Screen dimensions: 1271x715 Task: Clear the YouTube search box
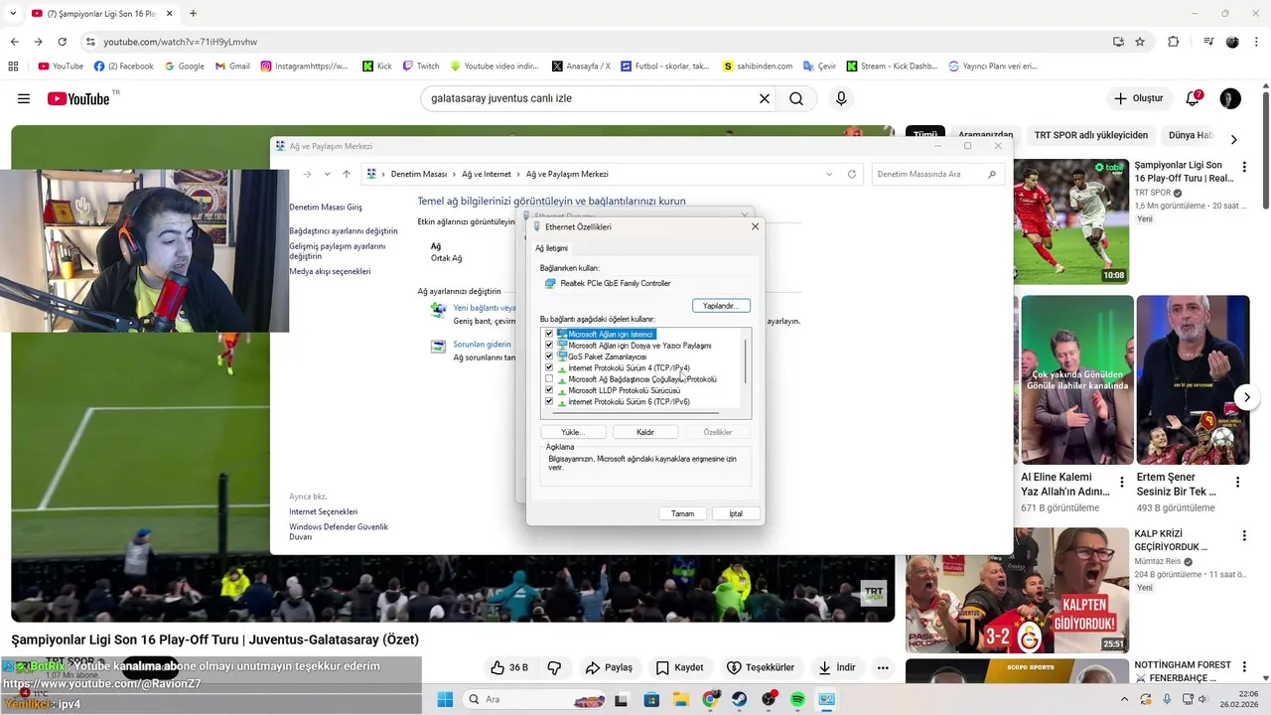[765, 98]
